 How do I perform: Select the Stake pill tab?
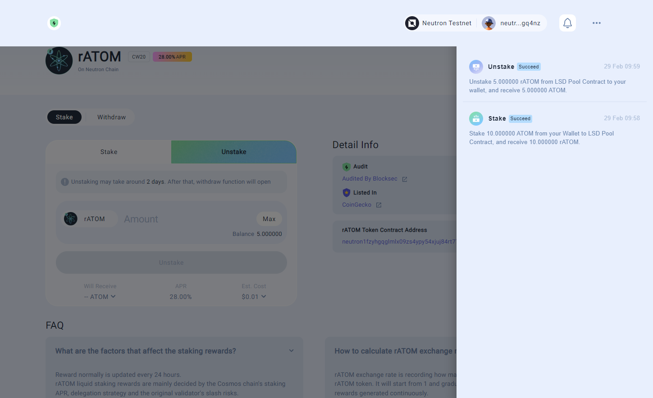click(64, 117)
